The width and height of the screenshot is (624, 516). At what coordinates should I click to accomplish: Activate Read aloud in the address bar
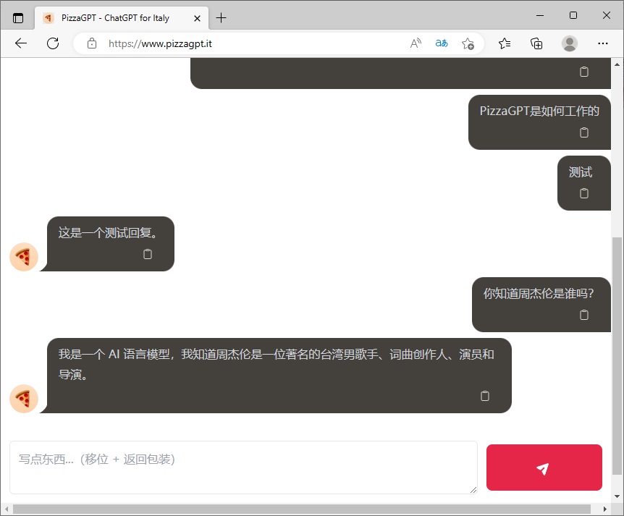(416, 43)
